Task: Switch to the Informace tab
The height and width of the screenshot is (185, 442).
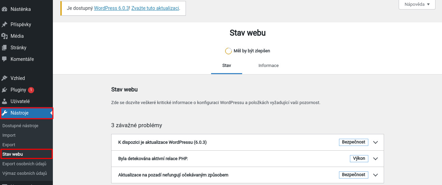Action: [x=268, y=66]
